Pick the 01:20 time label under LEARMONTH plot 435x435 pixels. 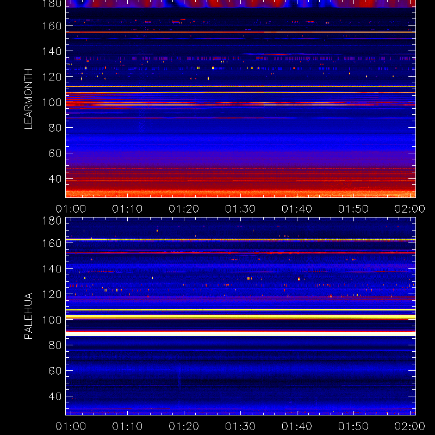click(x=184, y=209)
